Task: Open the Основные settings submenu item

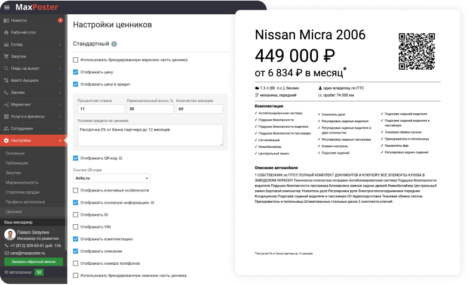Action: (x=15, y=153)
